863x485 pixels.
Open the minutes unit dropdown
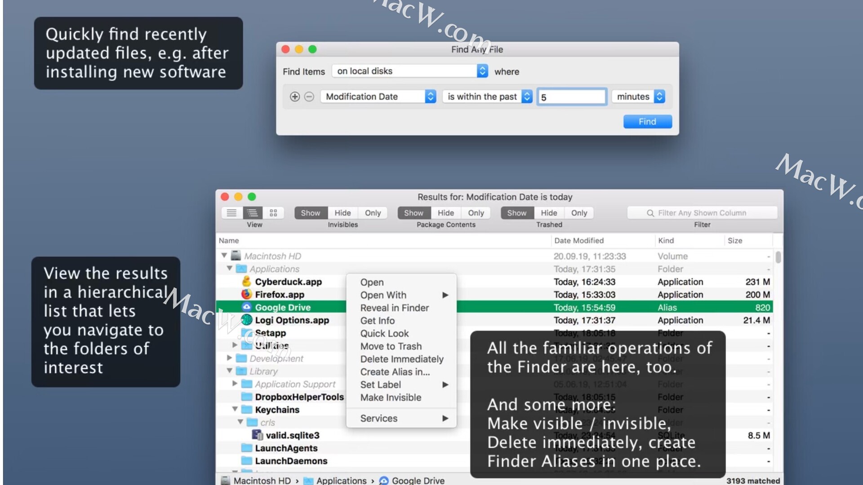point(638,97)
